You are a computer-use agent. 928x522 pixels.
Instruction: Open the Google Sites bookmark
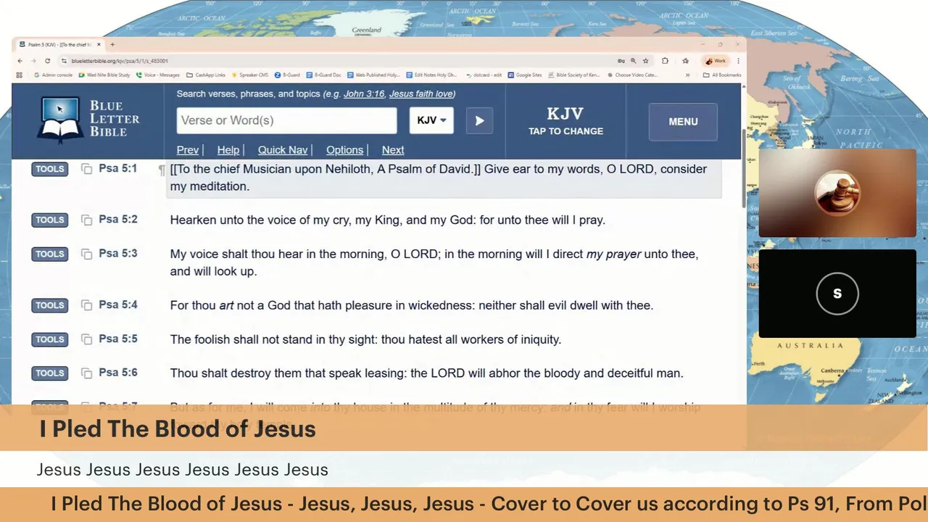[x=524, y=75]
